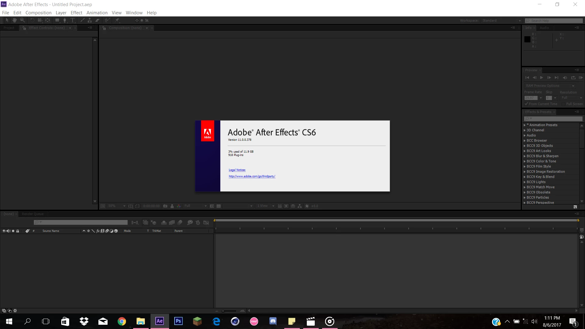585x329 pixels.
Task: Open the Composition menu
Action: 38,12
